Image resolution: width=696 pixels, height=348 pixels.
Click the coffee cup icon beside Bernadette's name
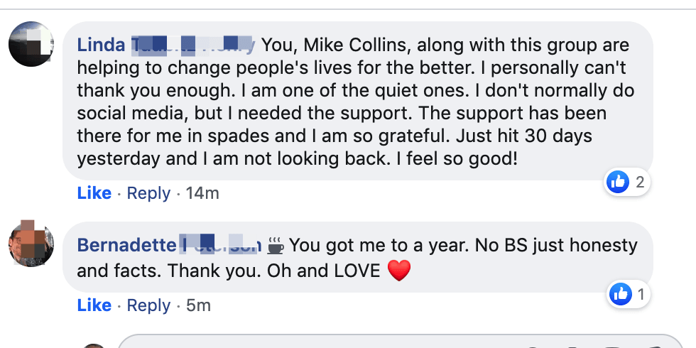coord(276,246)
